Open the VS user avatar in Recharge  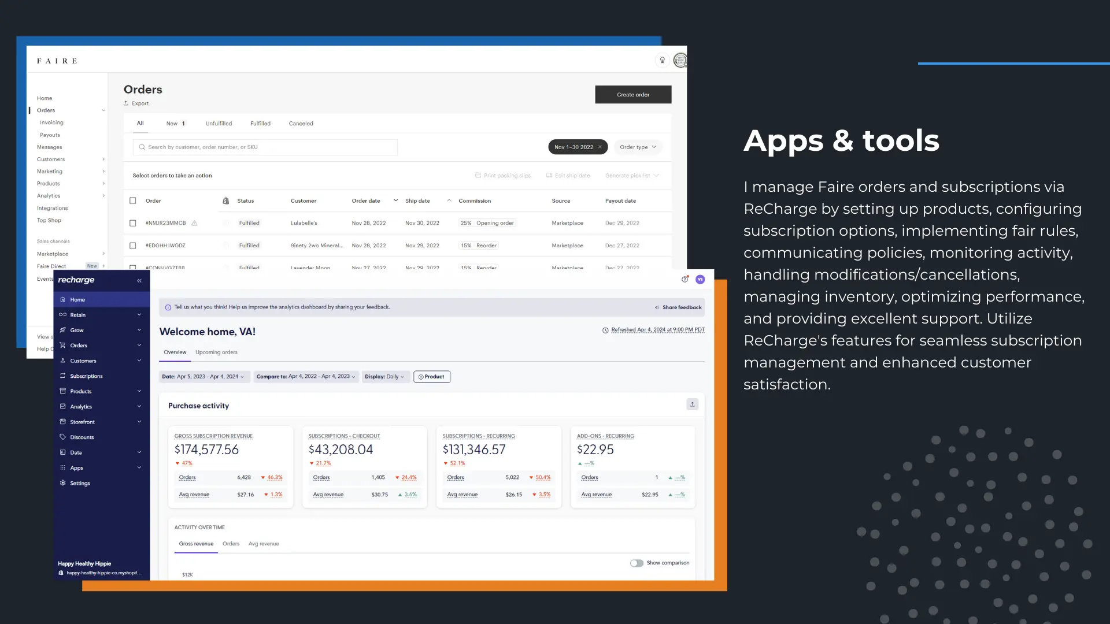click(x=700, y=280)
